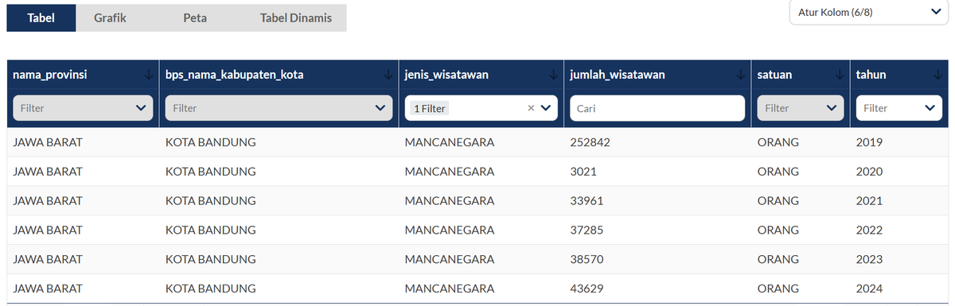955x306 pixels.
Task: Sort by satuan arrow icon
Action: pos(840,75)
